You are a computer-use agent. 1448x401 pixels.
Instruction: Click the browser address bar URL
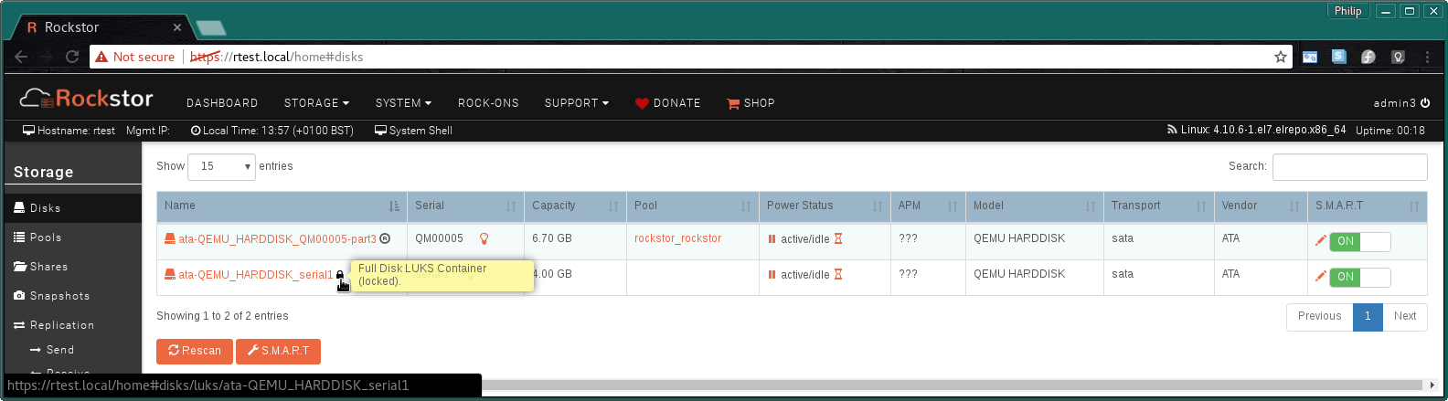(276, 57)
